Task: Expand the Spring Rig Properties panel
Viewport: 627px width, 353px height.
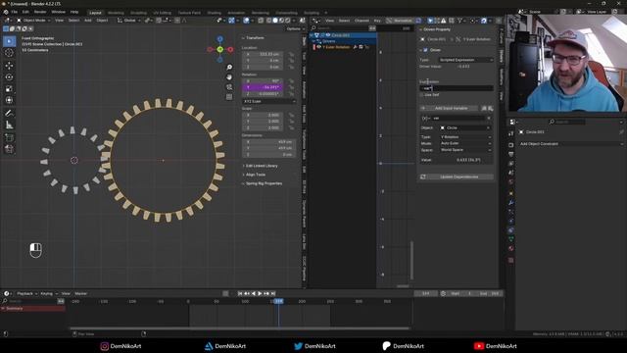Action: click(264, 183)
